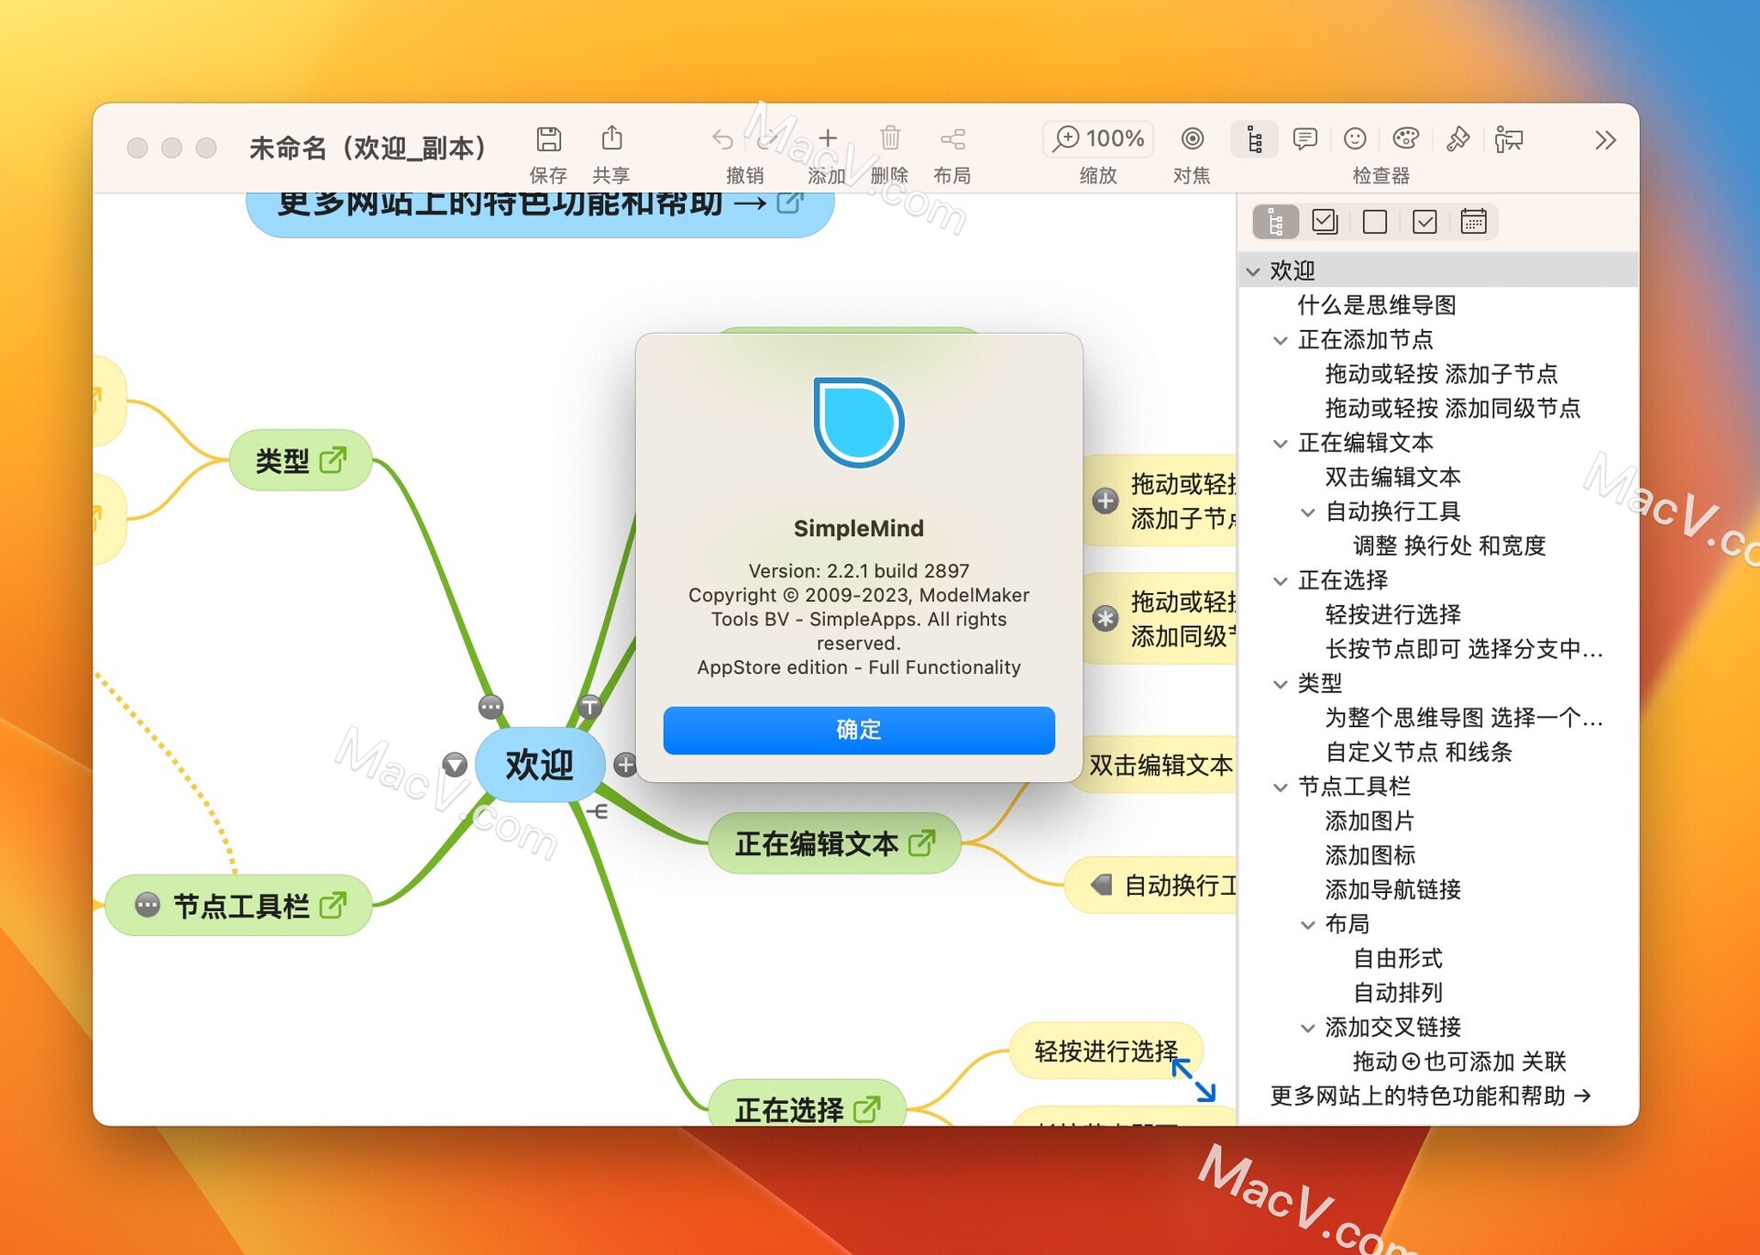
Task: Select 拖动或轻按 添加子节点 outline row
Action: click(1441, 374)
